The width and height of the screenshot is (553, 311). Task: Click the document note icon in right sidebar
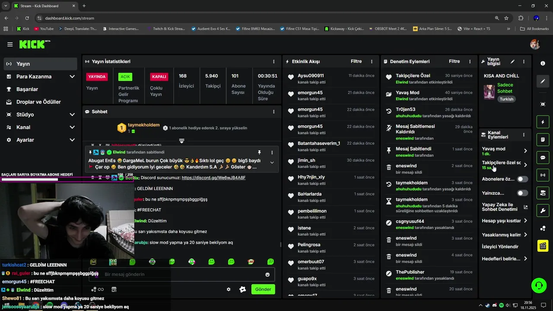[543, 140]
